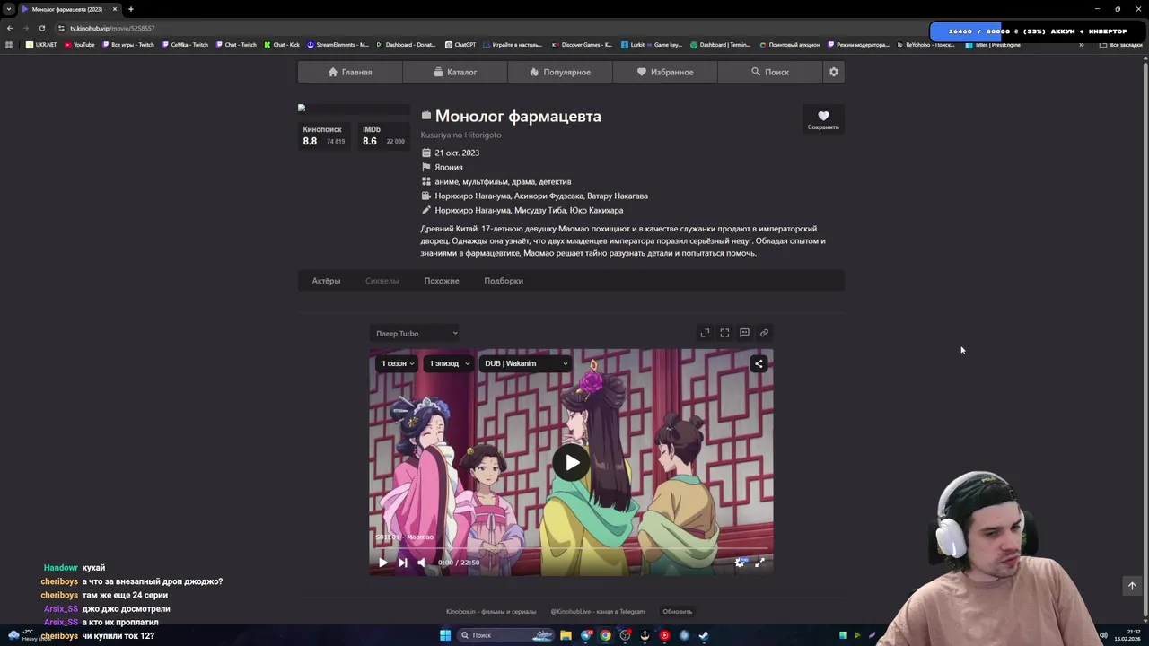Image resolution: width=1149 pixels, height=646 pixels.
Task: Go back with the browser back arrow
Action: click(x=10, y=28)
